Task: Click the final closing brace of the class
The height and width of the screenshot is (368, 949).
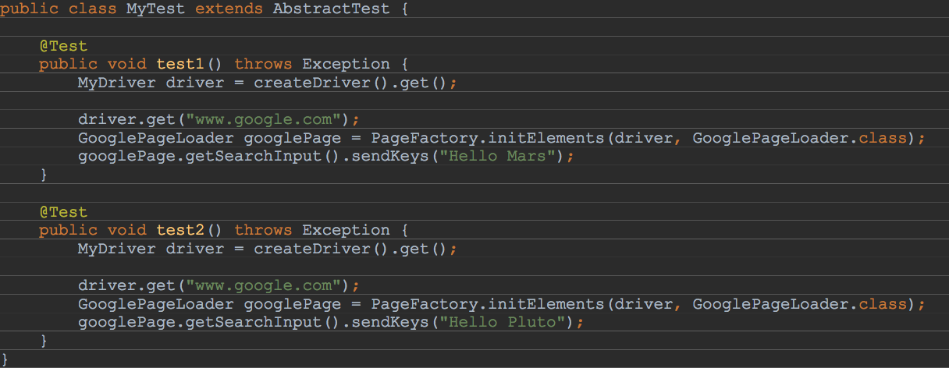Action: tap(5, 359)
